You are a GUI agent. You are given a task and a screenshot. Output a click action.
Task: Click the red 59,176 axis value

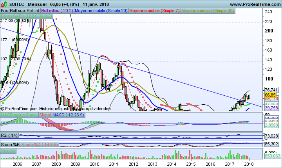271,99
